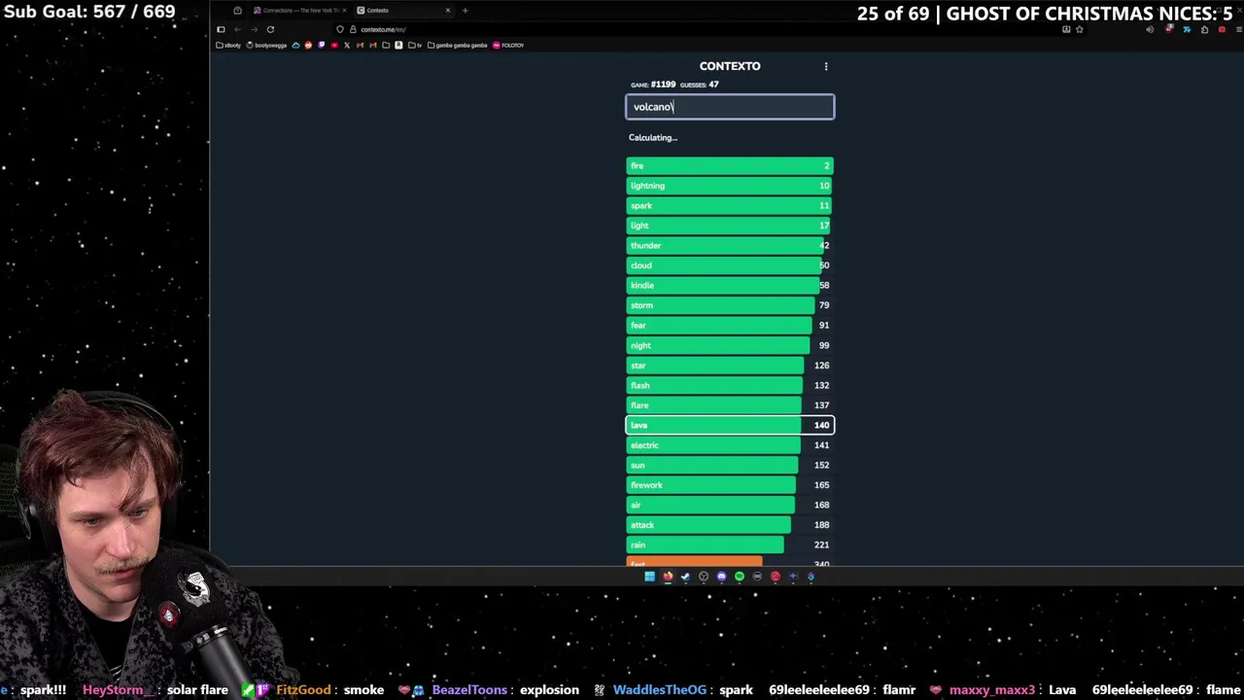
Task: Open the 'bootyswagga' bookmark
Action: (266, 45)
